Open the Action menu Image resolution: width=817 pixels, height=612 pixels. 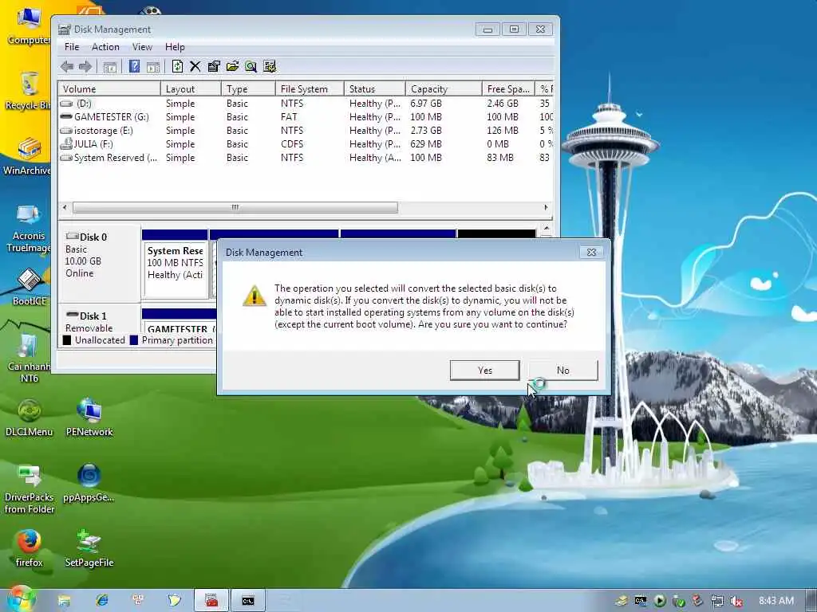click(106, 47)
